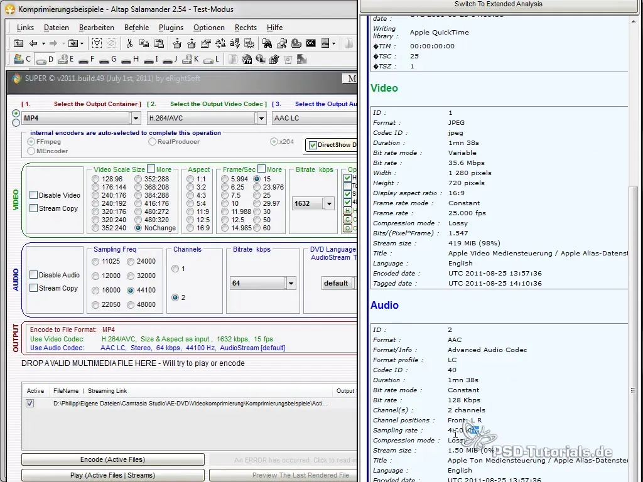Open video bitrate 1632 dropdown arrow
The image size is (643, 482).
329,203
